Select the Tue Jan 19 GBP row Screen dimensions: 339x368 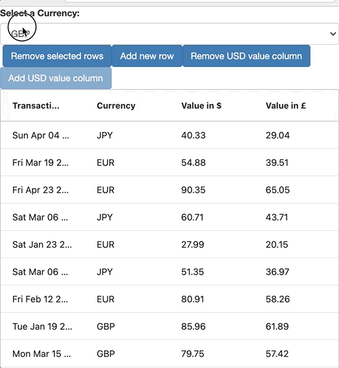tap(169, 326)
